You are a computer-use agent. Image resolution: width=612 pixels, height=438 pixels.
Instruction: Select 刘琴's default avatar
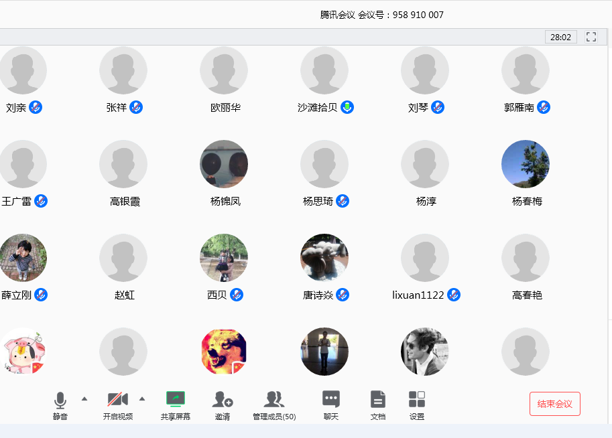[x=425, y=70]
